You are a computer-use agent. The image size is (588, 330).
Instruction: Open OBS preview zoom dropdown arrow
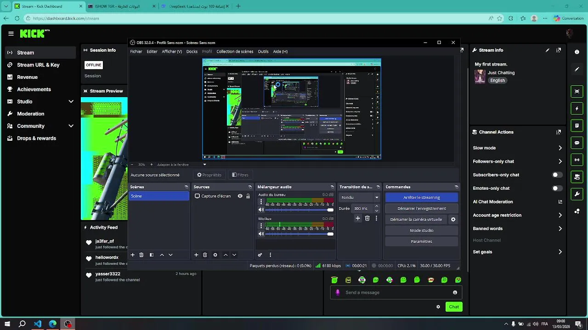[205, 165]
